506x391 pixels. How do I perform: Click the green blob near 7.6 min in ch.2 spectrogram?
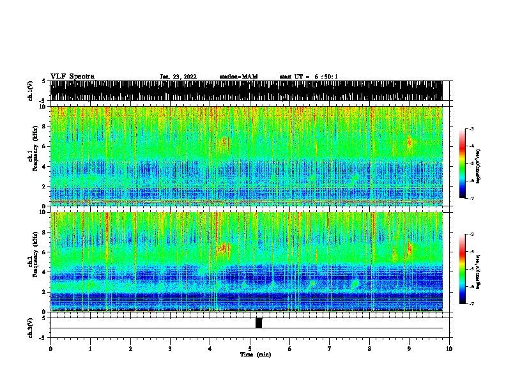(x=355, y=284)
